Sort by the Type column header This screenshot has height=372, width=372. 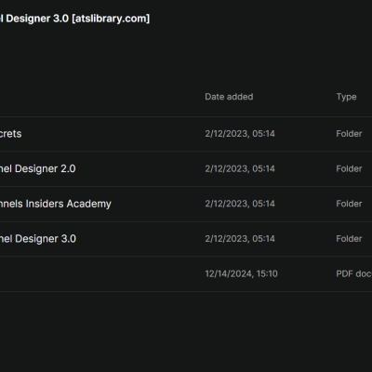(346, 97)
